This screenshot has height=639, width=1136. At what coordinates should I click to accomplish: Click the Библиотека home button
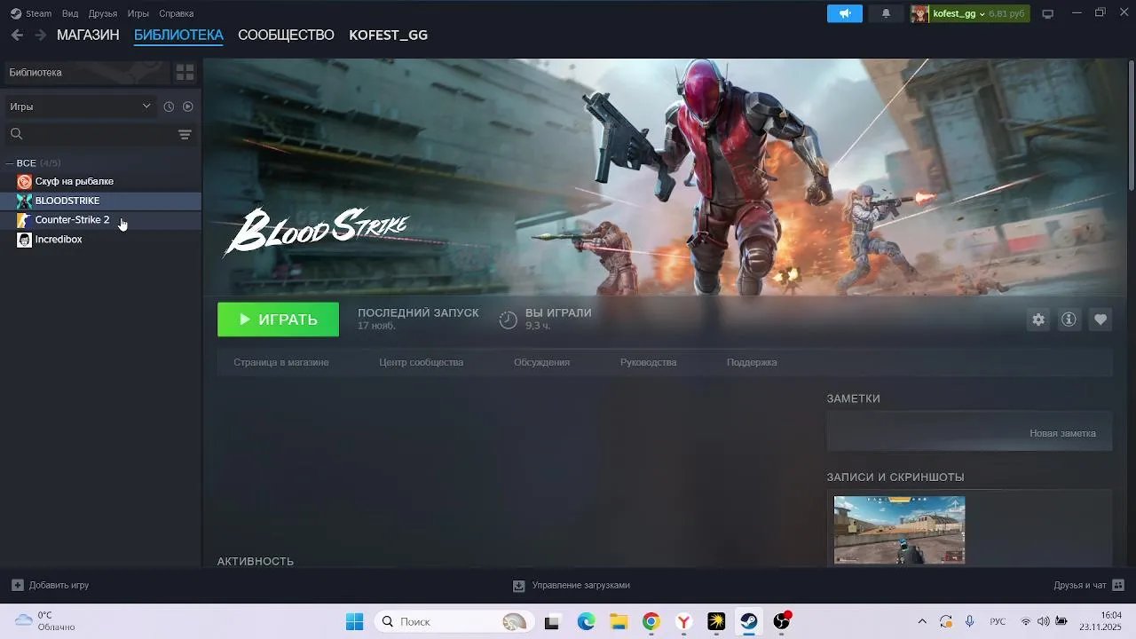click(x=87, y=72)
